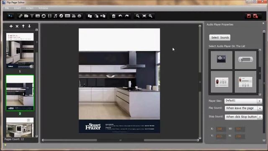This screenshot has width=268, height=151.
Task: Add a new page with plus icon
Action: tap(11, 26)
